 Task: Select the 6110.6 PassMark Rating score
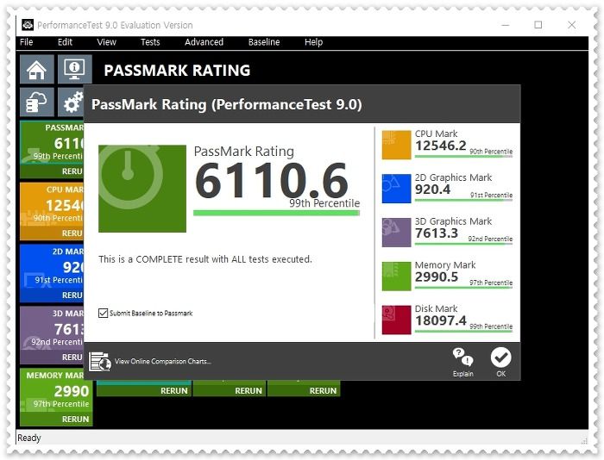272,180
